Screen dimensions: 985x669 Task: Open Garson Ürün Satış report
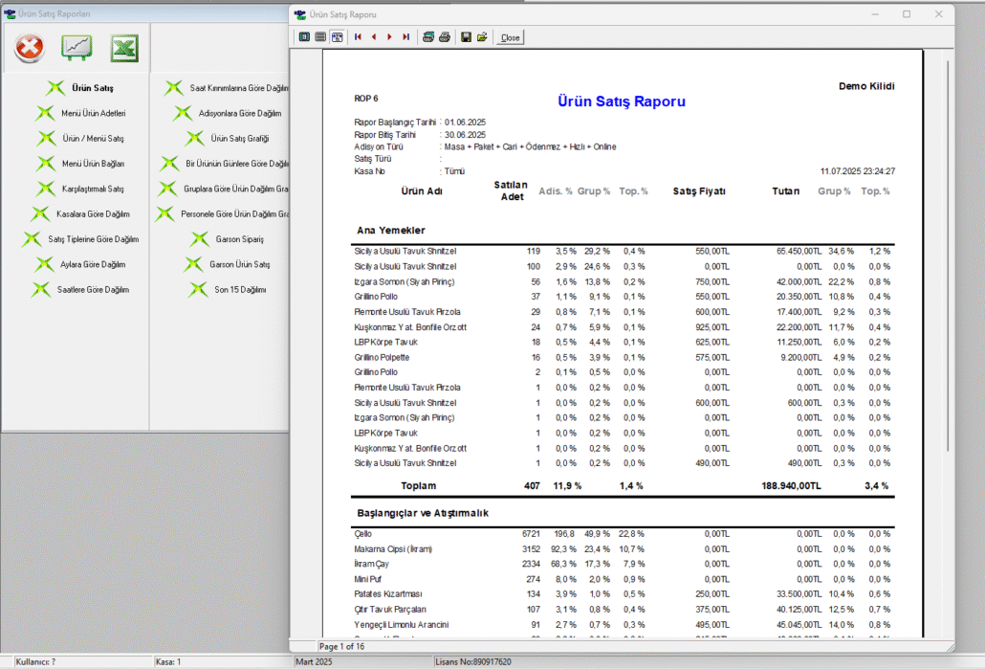click(228, 265)
